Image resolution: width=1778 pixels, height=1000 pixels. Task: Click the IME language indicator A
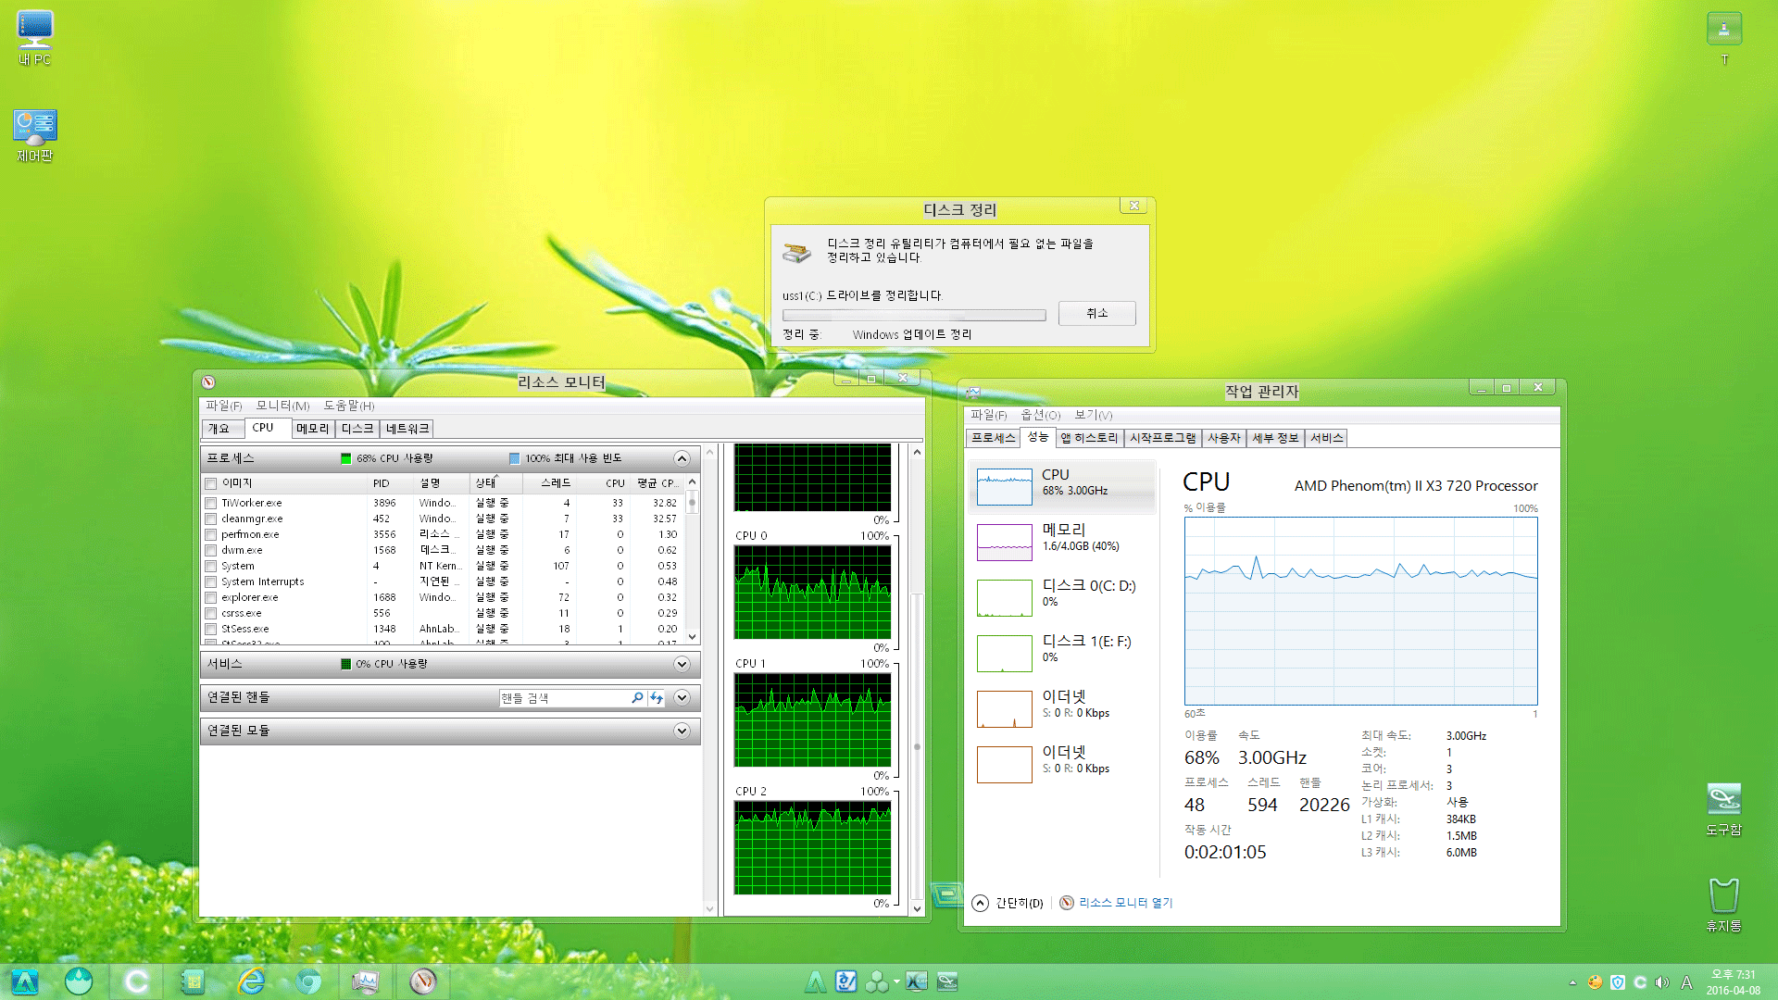pyautogui.click(x=1686, y=982)
